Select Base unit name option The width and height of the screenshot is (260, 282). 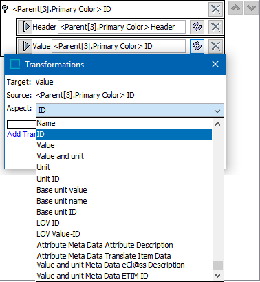pos(124,201)
